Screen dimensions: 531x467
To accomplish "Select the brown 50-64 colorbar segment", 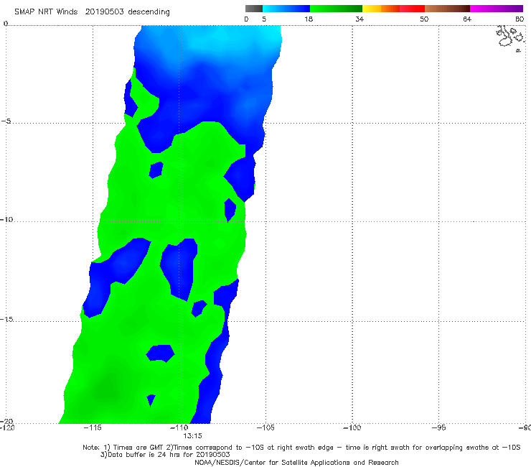I will [447, 9].
